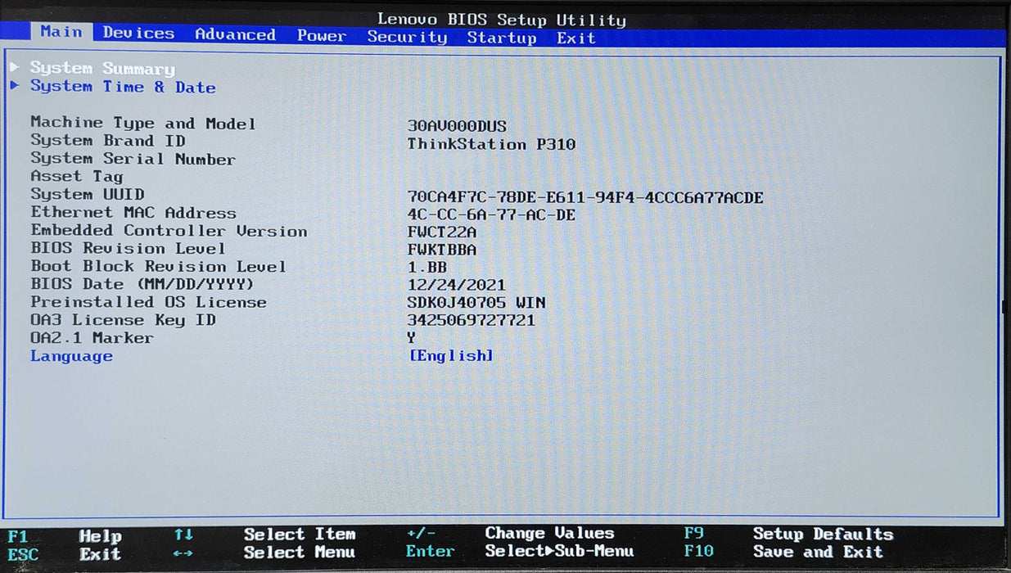Viewport: 1011px width, 573px height.
Task: Open System Summary submenu
Action: [102, 69]
